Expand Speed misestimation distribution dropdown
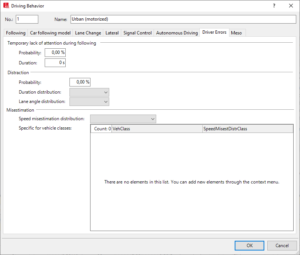 click(123, 119)
